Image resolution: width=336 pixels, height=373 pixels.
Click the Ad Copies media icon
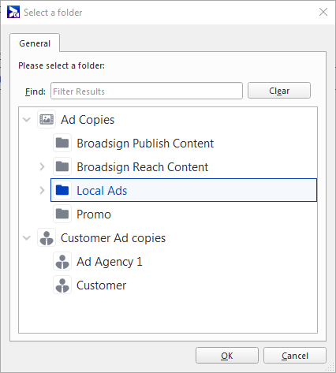pyautogui.click(x=47, y=119)
